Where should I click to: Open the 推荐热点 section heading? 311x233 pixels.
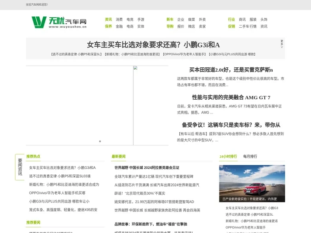tap(33, 156)
